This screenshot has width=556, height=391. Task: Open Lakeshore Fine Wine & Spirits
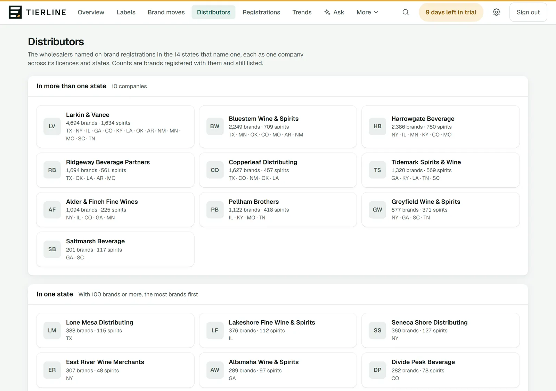pyautogui.click(x=278, y=331)
